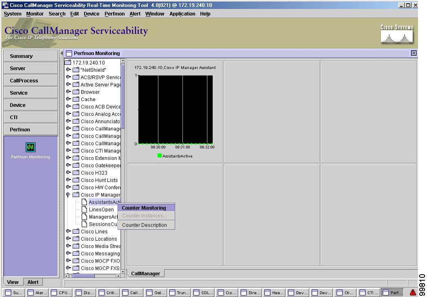Collapse the left navigation pane arrow
Viewport: 427px width, 297px height.
click(62, 53)
